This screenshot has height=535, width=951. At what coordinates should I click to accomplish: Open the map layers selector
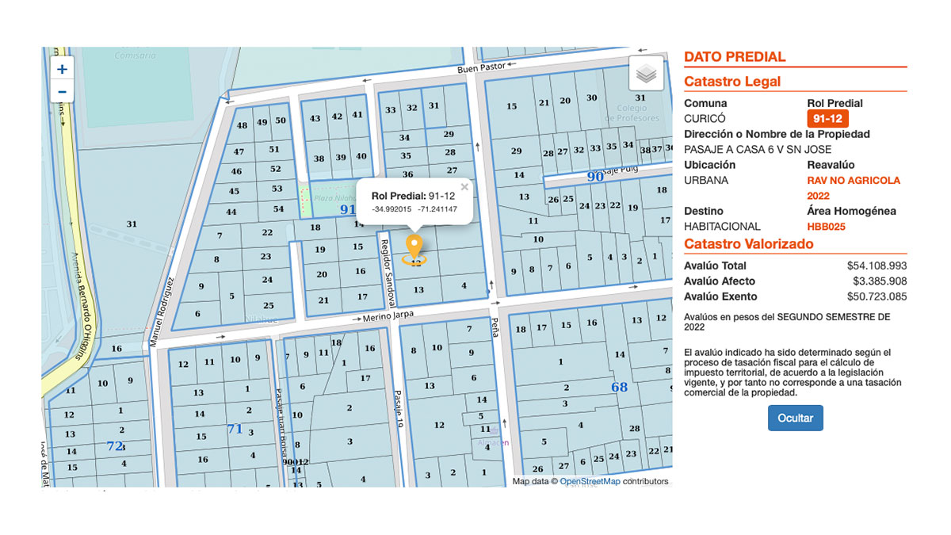[x=646, y=75]
